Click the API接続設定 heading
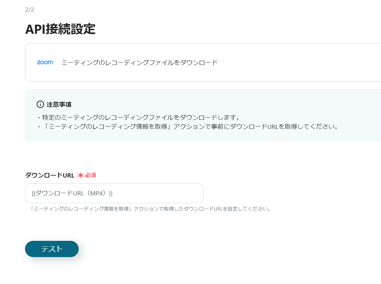 coord(60,29)
